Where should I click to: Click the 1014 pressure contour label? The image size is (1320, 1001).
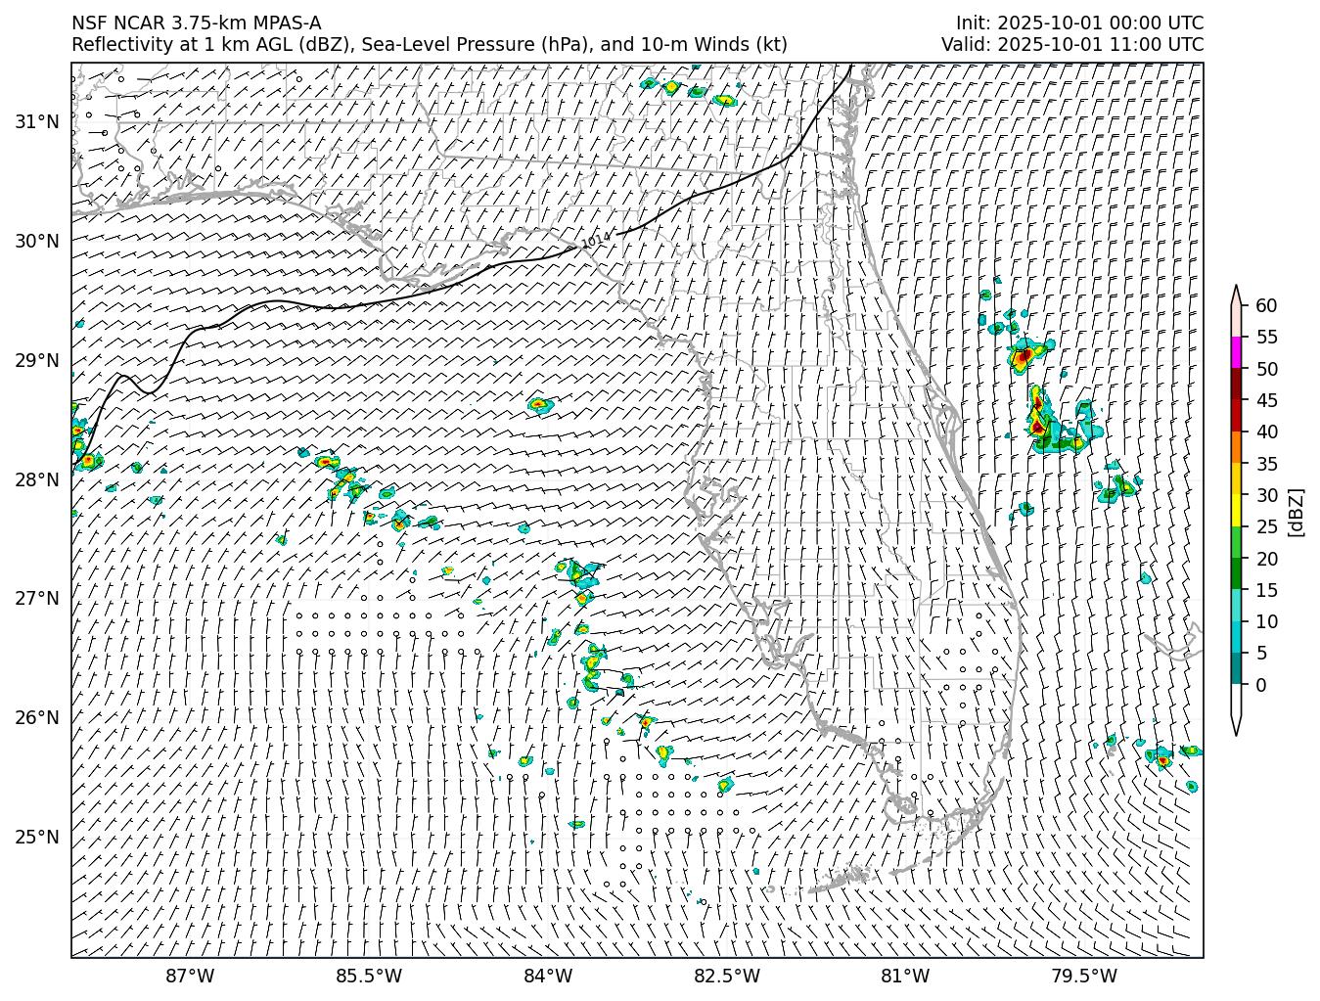(x=595, y=240)
